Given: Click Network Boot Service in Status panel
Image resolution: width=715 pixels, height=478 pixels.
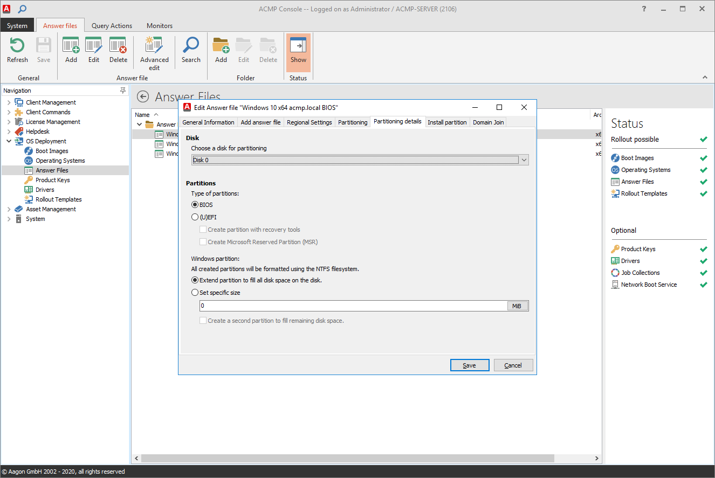Looking at the screenshot, I should (649, 285).
